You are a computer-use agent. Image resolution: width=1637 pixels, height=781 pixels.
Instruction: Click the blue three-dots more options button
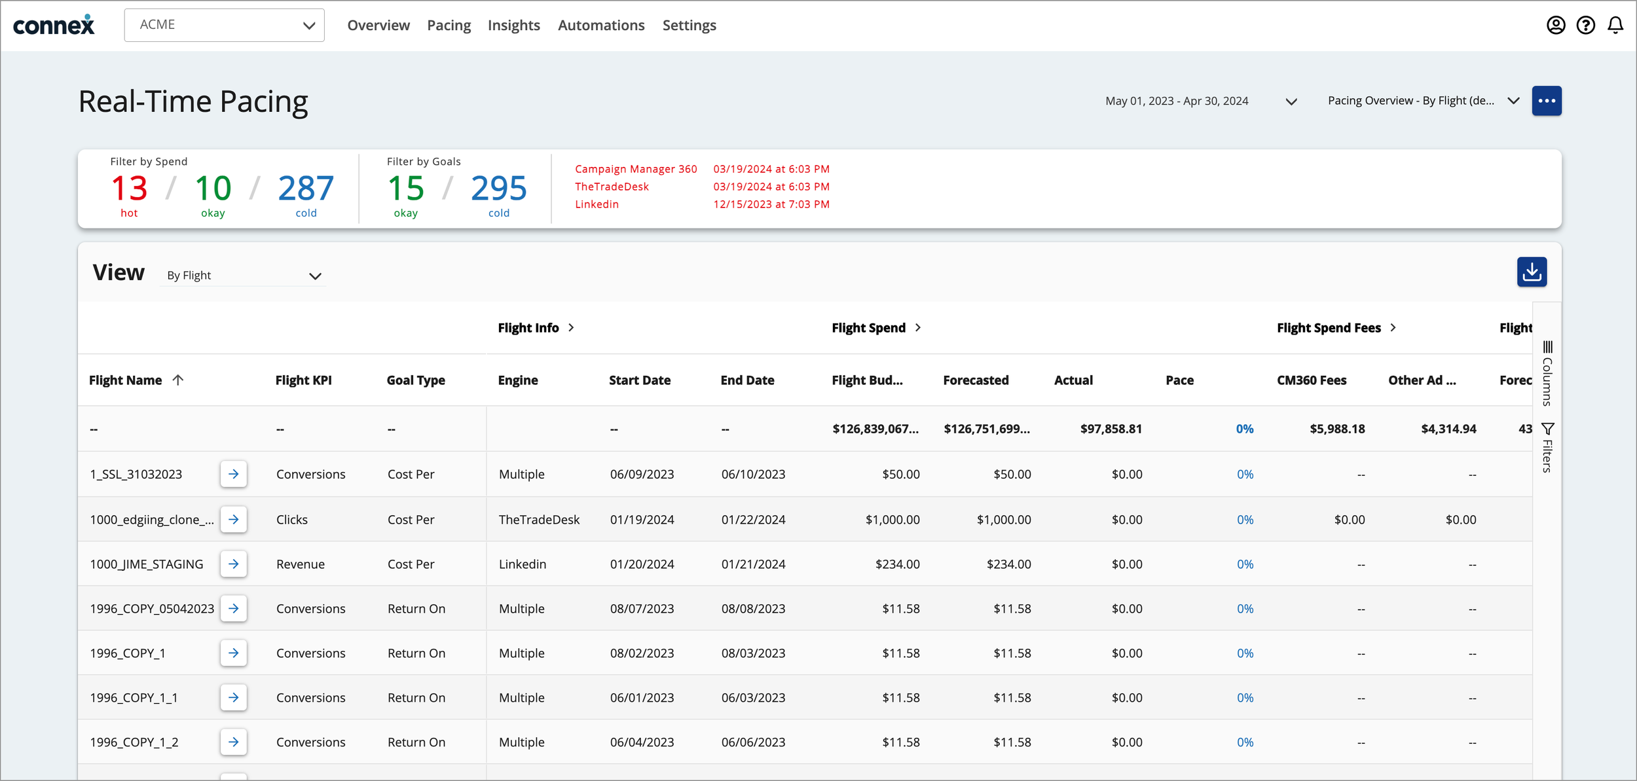tap(1546, 101)
